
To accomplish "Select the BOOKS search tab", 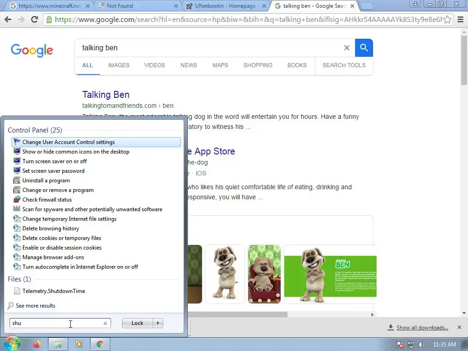I will (297, 65).
